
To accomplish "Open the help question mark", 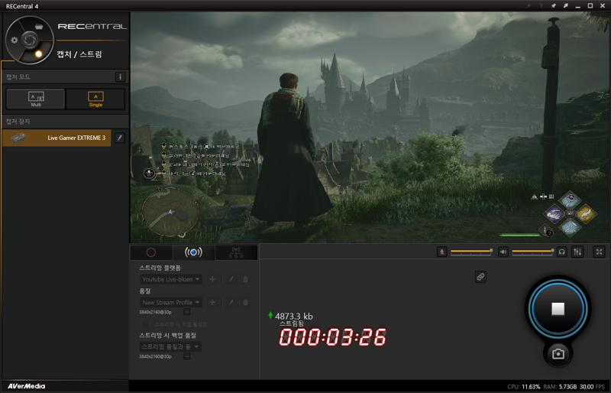I will (x=541, y=6).
